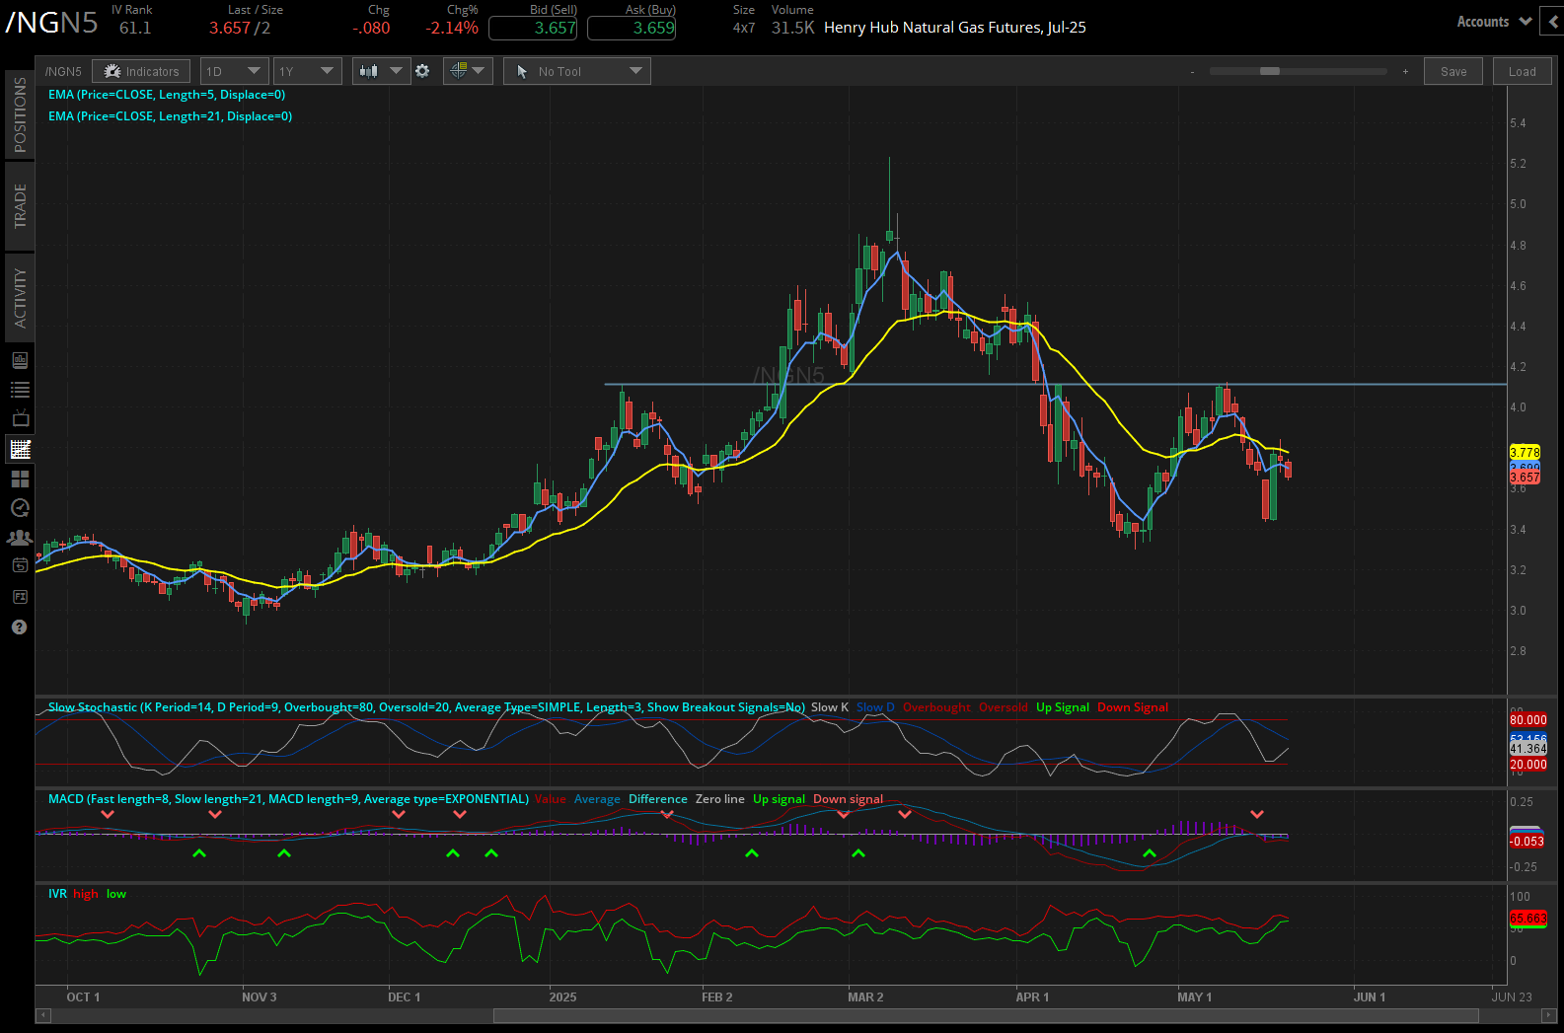Click the horizontal price line near 4.1
Viewport: 1564px width, 1033px height.
(1055, 384)
